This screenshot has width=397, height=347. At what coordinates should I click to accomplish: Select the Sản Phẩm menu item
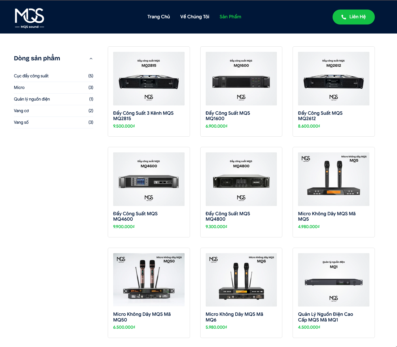coord(230,17)
